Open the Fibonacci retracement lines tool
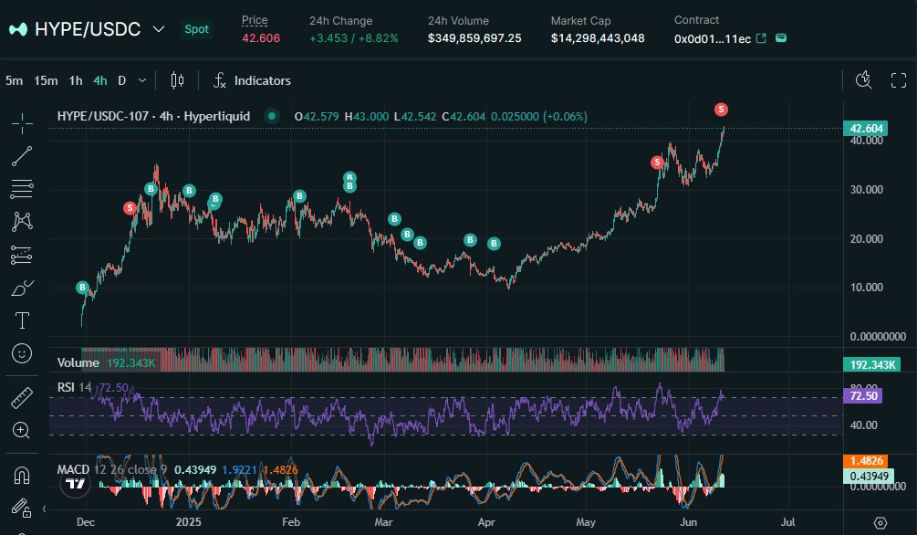The image size is (917, 535). pyautogui.click(x=22, y=189)
